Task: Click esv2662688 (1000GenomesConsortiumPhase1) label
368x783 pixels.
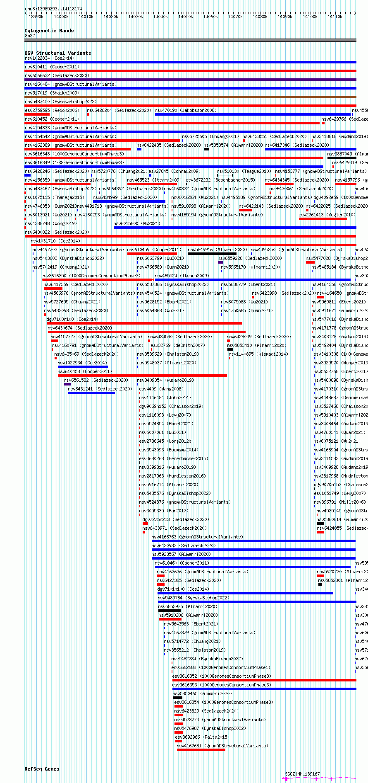Action: 221,667
